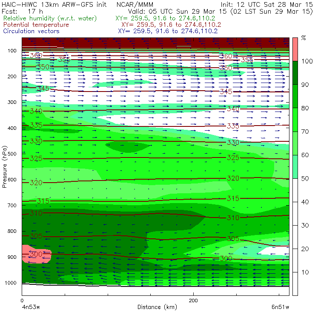Click the dark maroon band at plot top
The width and height of the screenshot is (315, 315).
tap(155, 43)
